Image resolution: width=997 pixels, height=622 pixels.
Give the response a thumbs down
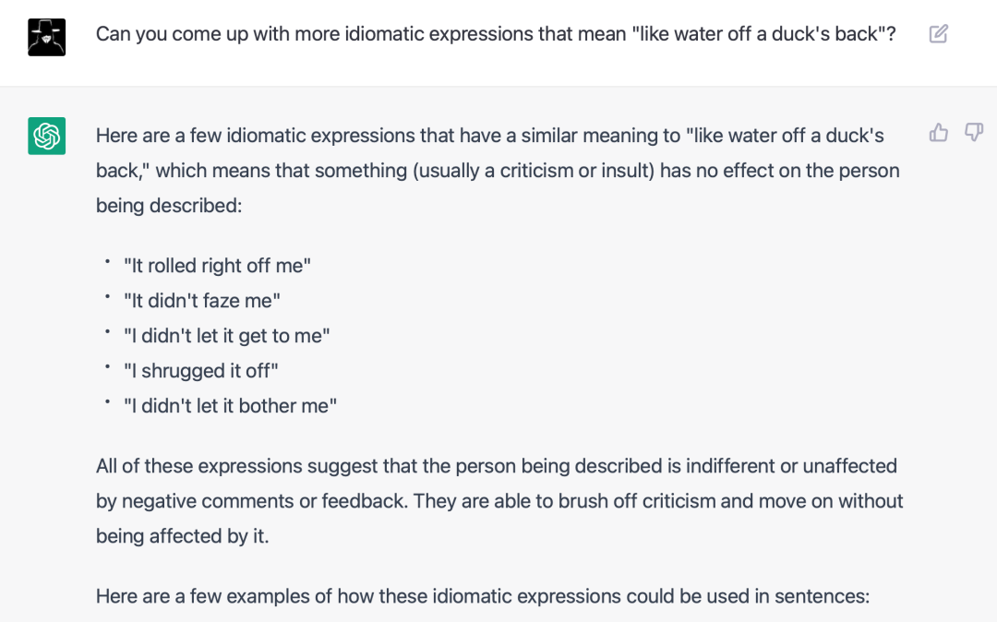tap(974, 133)
